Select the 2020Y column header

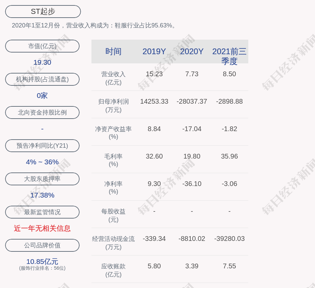click(192, 52)
